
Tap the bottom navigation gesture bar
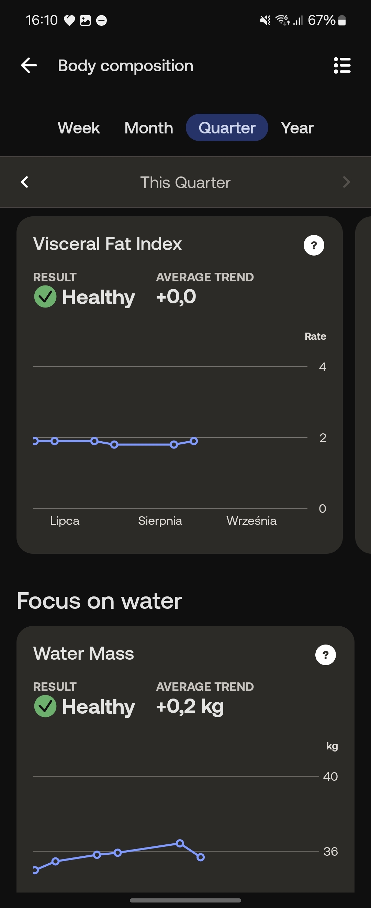[185, 900]
